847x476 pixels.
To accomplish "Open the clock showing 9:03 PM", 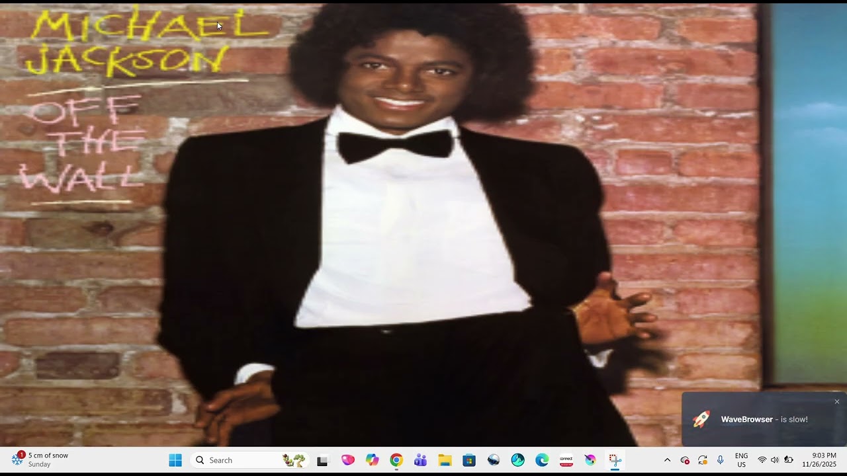I will click(819, 460).
